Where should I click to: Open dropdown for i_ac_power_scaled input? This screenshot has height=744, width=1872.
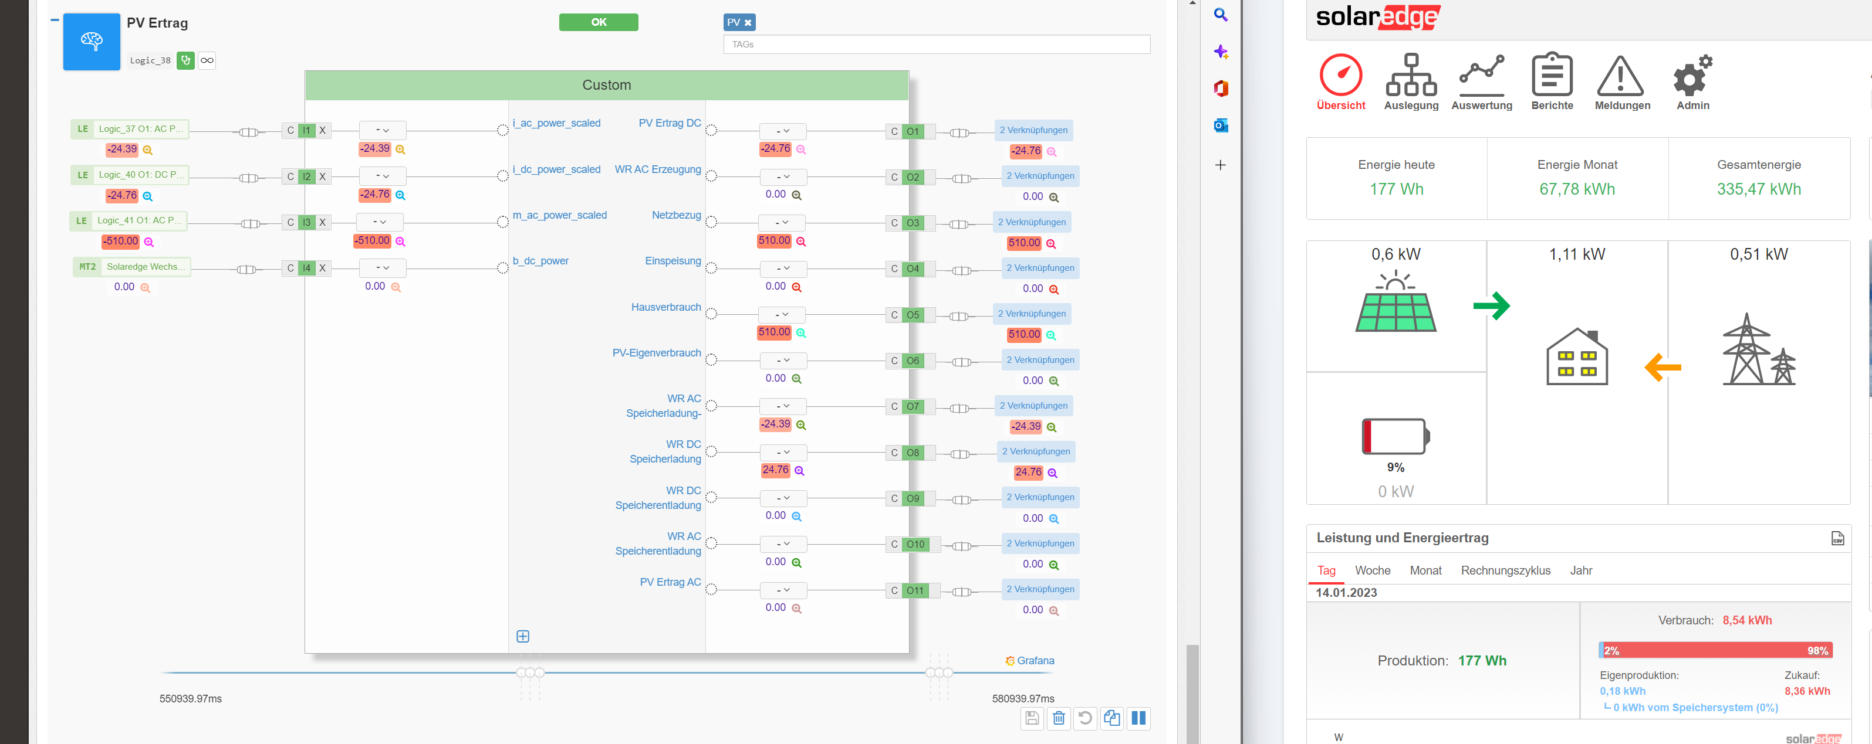click(382, 130)
